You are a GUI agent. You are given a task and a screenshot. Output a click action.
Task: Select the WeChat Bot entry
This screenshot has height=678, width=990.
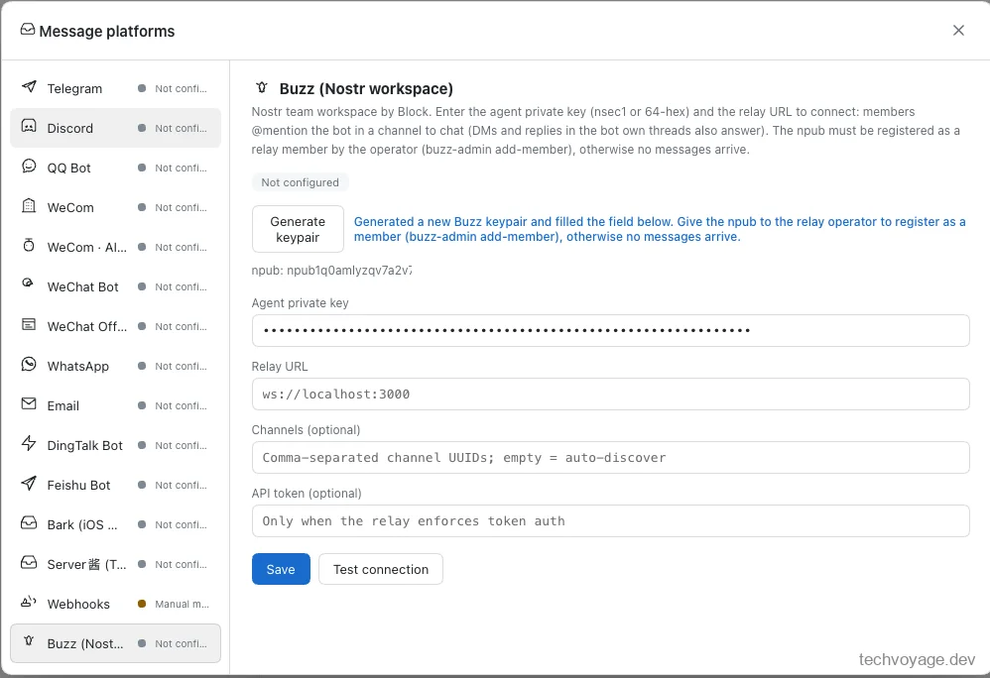(x=115, y=287)
